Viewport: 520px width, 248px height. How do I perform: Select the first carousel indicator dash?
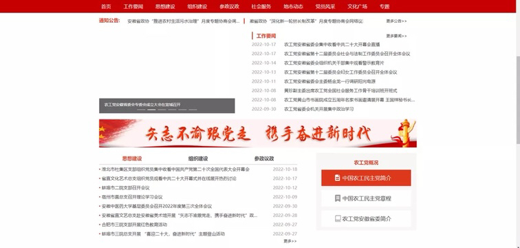click(141, 110)
